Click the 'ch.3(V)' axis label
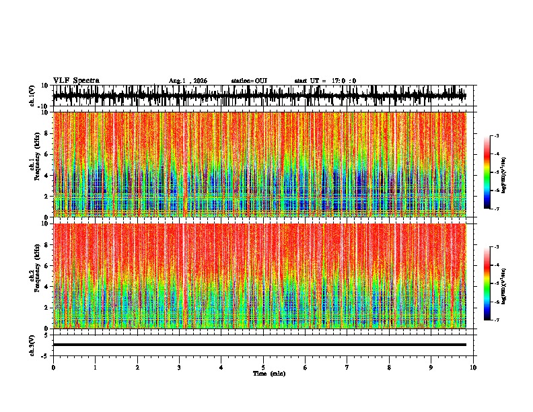533x412 pixels. tap(32, 345)
